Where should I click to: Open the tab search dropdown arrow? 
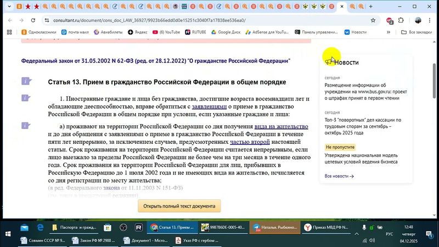coord(9,7)
